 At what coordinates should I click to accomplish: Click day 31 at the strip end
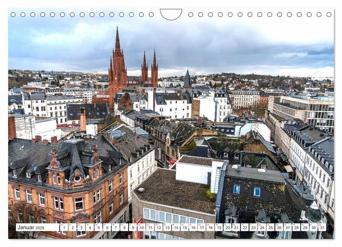pos(322,227)
